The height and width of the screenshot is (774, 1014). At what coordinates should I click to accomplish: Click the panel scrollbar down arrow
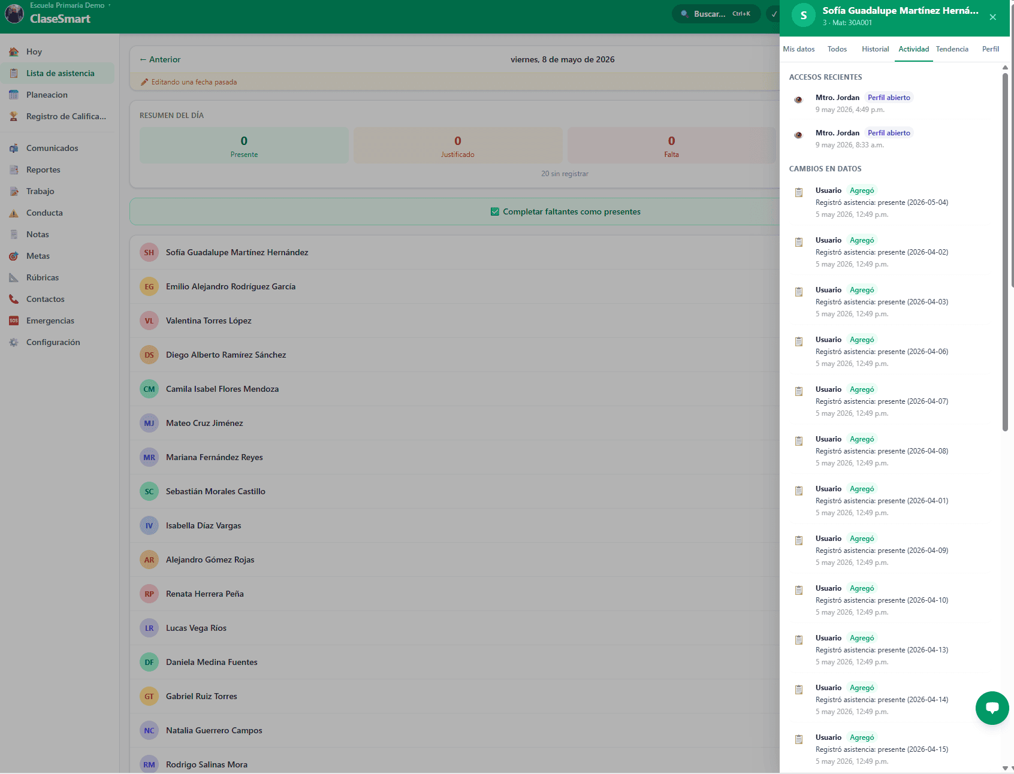pyautogui.click(x=1005, y=768)
